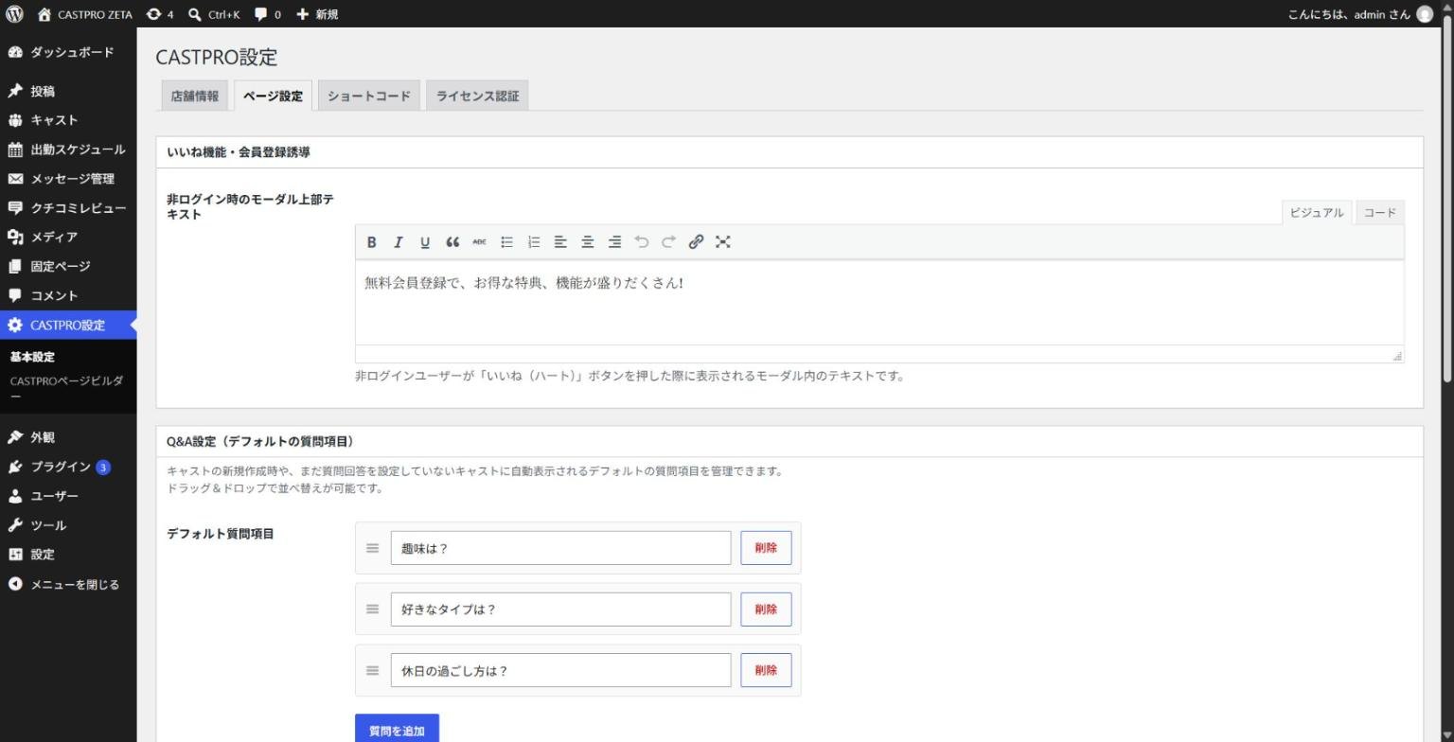
Task: Apply strikethrough formatting in the editor
Action: pos(479,242)
